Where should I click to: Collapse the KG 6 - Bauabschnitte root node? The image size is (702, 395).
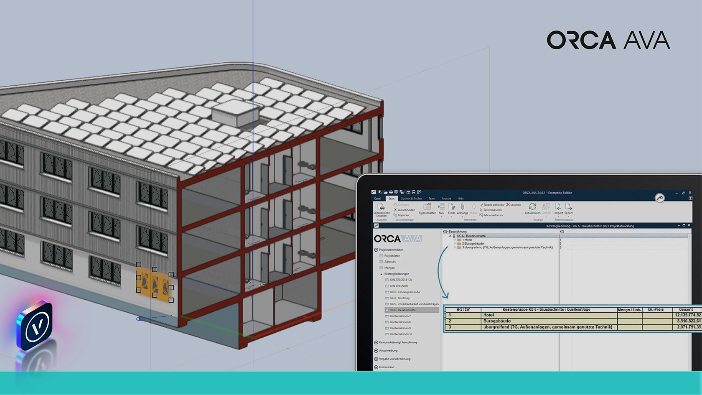tap(450, 236)
